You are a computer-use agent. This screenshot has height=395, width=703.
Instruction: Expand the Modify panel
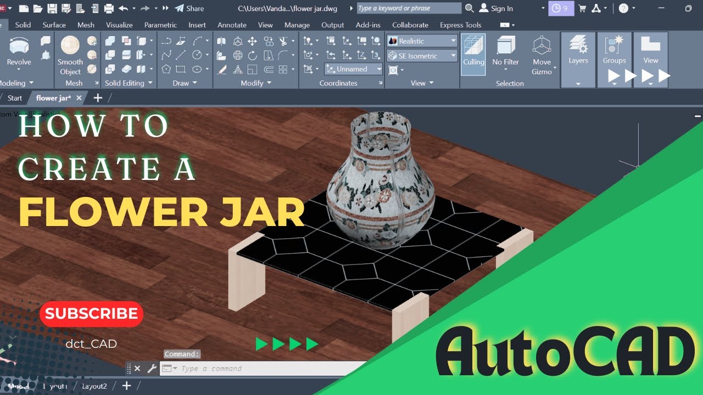click(x=256, y=83)
